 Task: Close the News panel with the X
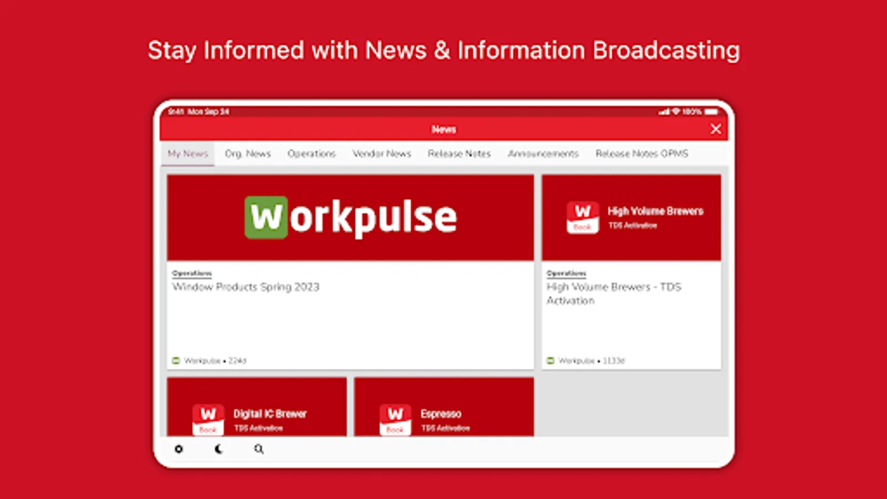click(x=716, y=129)
